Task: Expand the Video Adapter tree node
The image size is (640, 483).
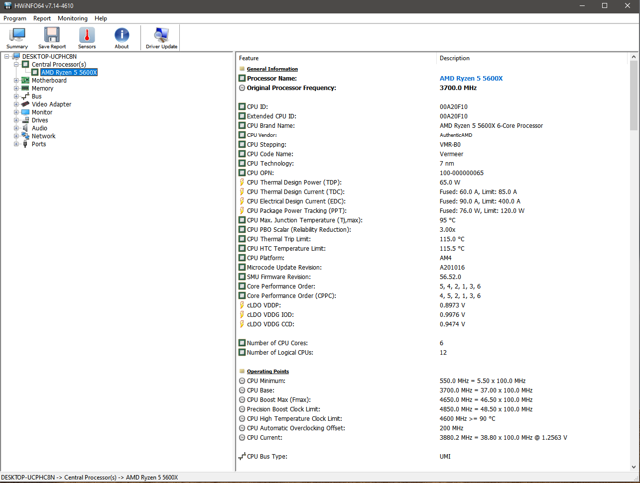Action: tap(16, 104)
